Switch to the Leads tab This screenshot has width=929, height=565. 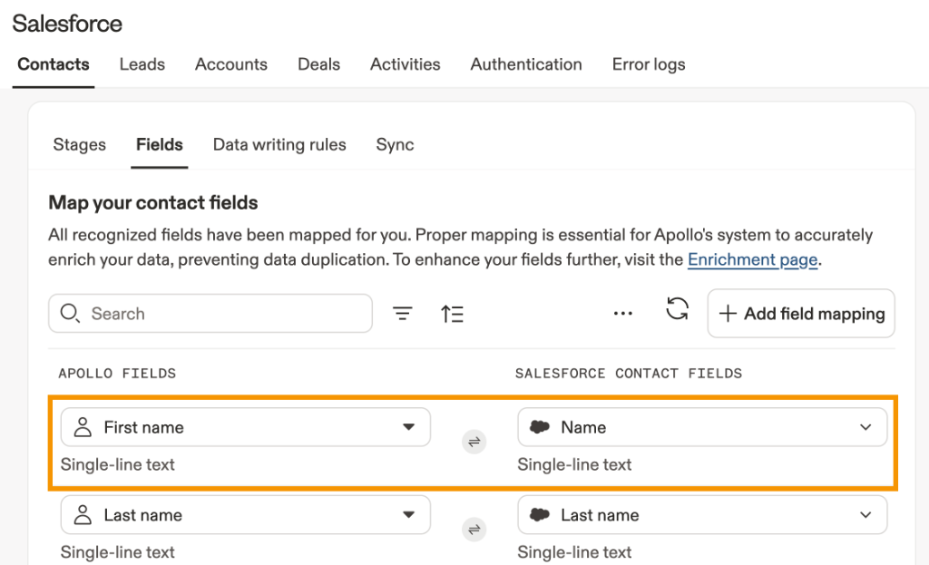(142, 64)
